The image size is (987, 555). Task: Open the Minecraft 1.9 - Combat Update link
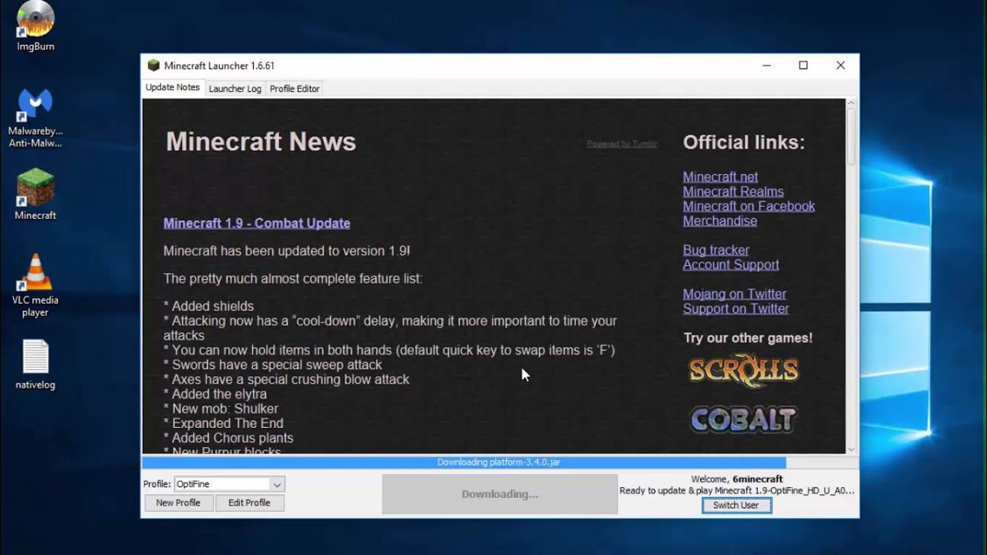click(x=257, y=224)
